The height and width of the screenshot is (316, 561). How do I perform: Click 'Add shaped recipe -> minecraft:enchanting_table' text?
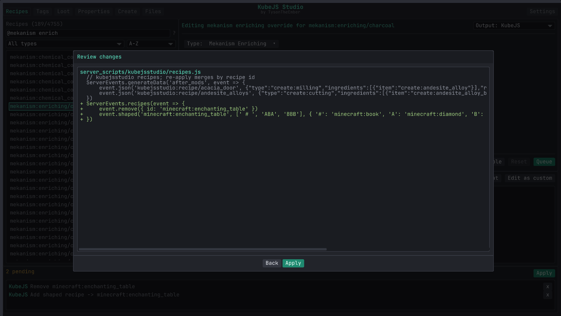click(105, 295)
